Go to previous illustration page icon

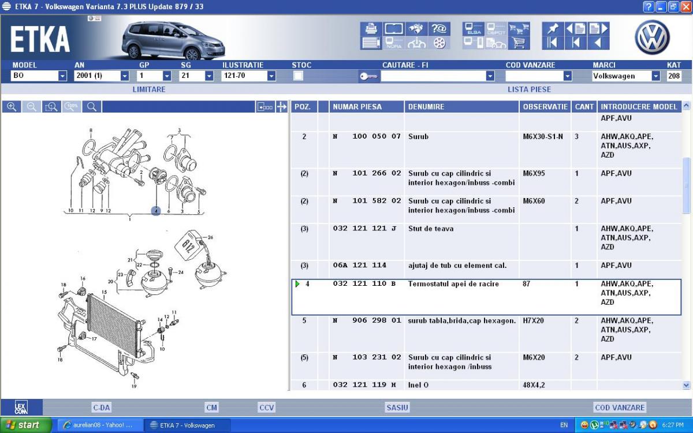point(576,29)
